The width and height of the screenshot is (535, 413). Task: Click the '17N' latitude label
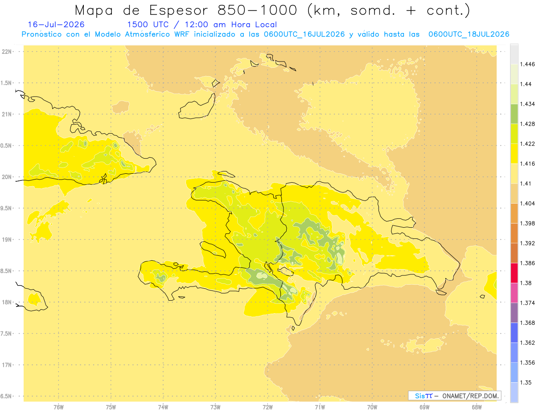coord(8,365)
